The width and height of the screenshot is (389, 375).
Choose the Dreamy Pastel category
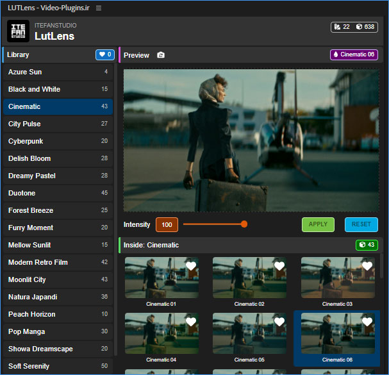[x=58, y=176]
